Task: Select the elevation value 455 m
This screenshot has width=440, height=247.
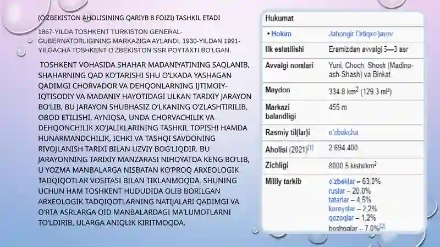Action: [x=338, y=107]
